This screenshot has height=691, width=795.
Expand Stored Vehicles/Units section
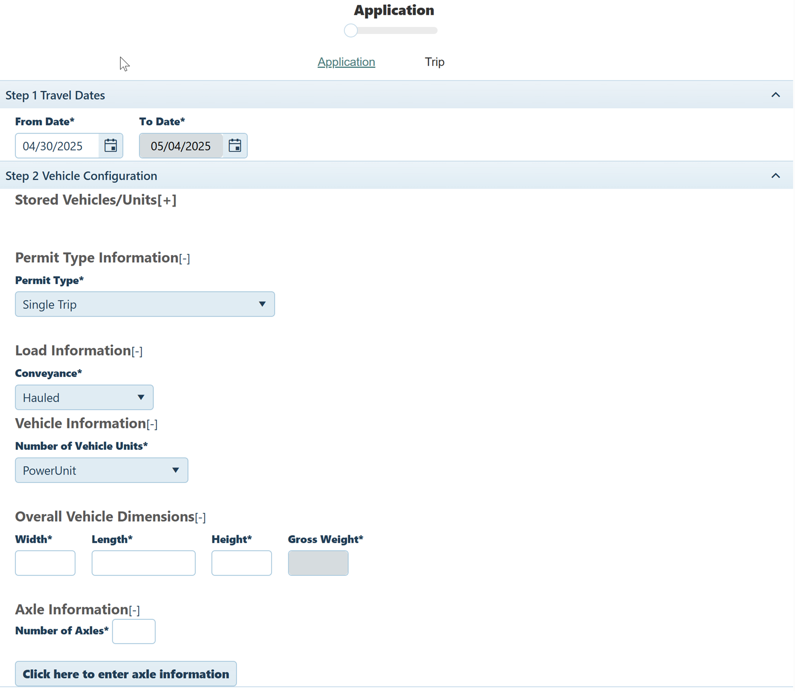[167, 200]
